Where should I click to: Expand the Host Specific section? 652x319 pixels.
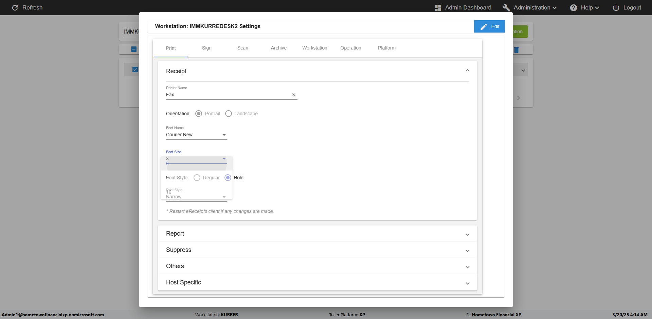[467, 283]
